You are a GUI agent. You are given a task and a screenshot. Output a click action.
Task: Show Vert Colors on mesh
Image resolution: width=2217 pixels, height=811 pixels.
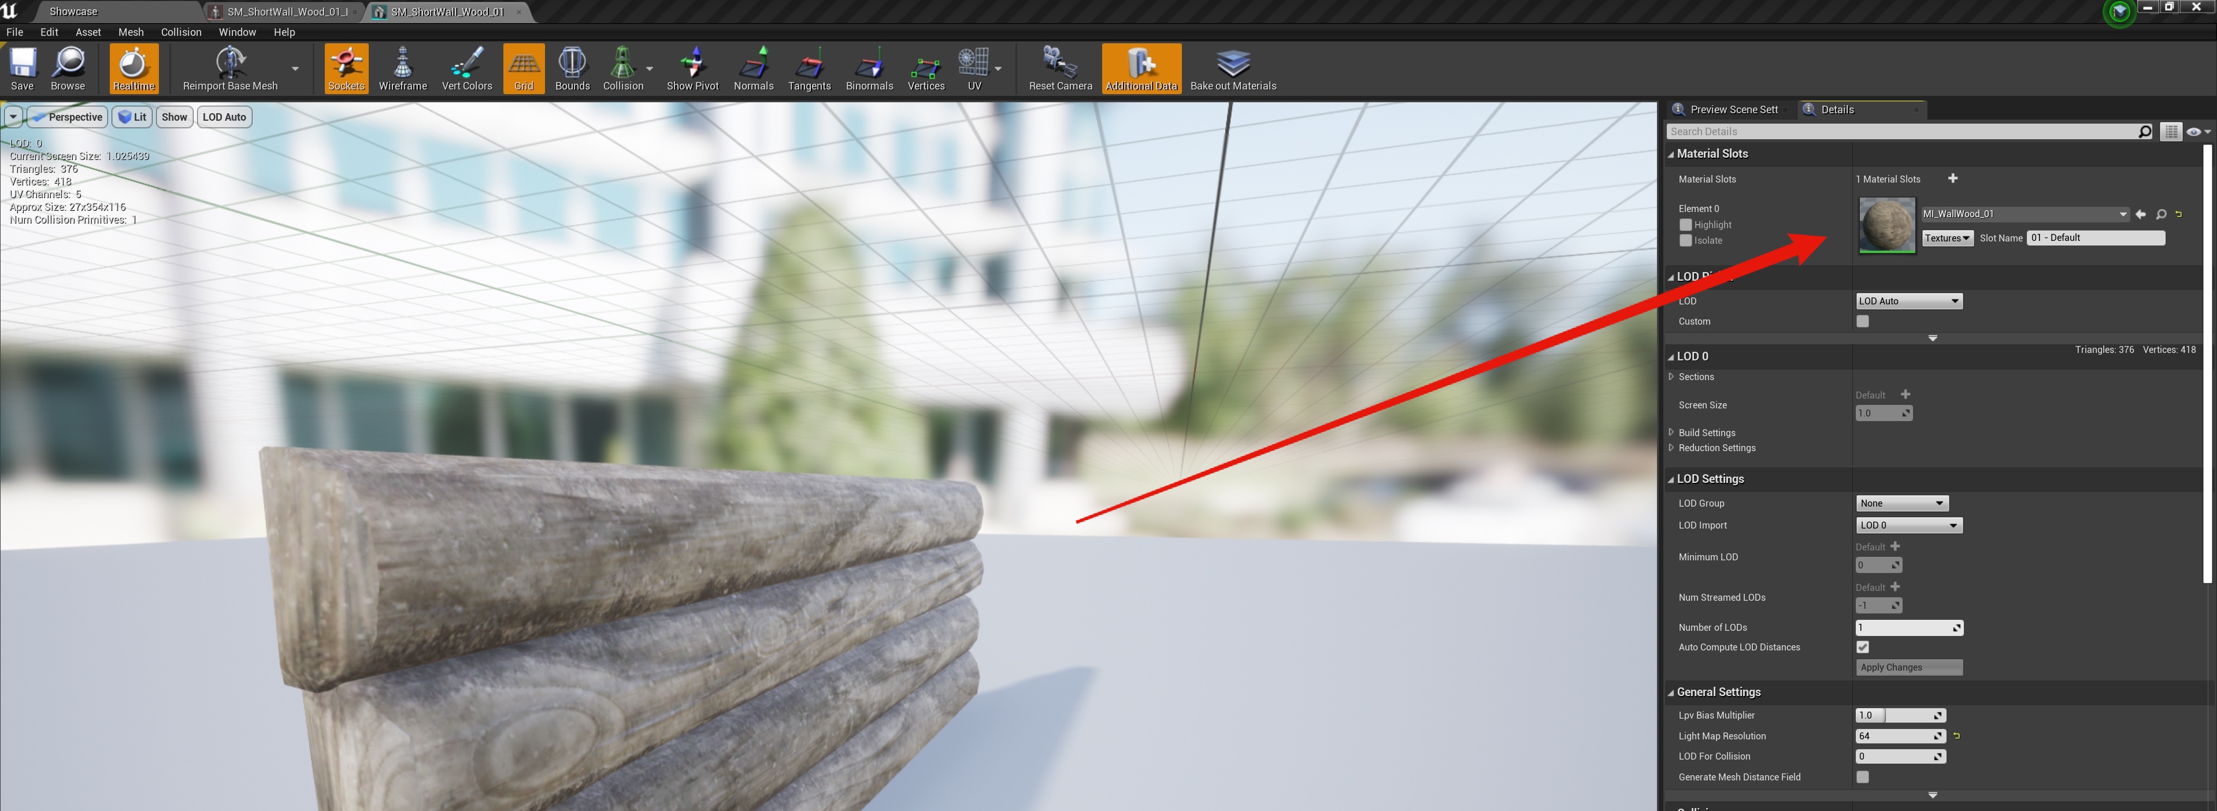466,68
